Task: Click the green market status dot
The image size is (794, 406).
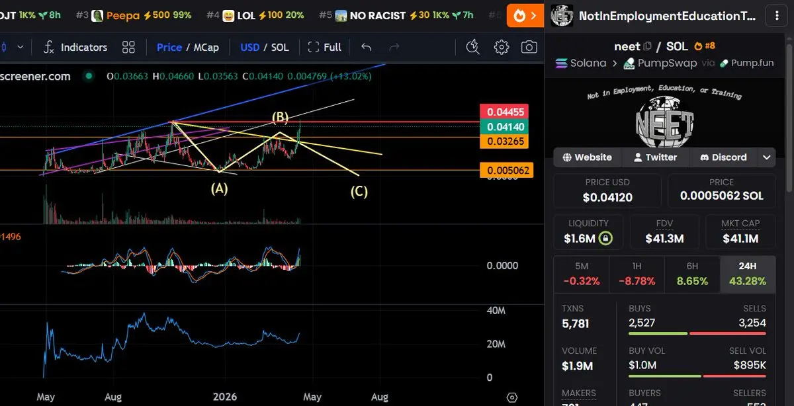Action: click(87, 77)
